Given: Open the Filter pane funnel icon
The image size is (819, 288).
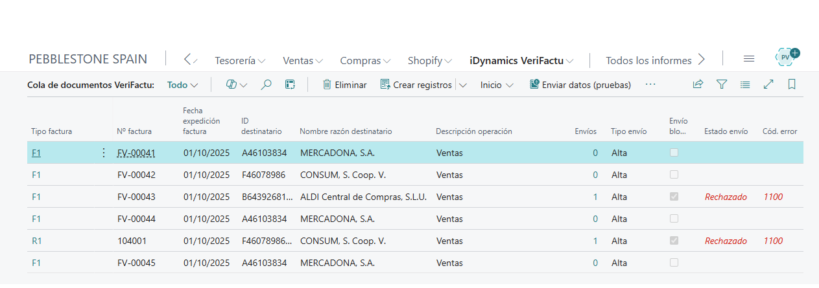Looking at the screenshot, I should [721, 85].
